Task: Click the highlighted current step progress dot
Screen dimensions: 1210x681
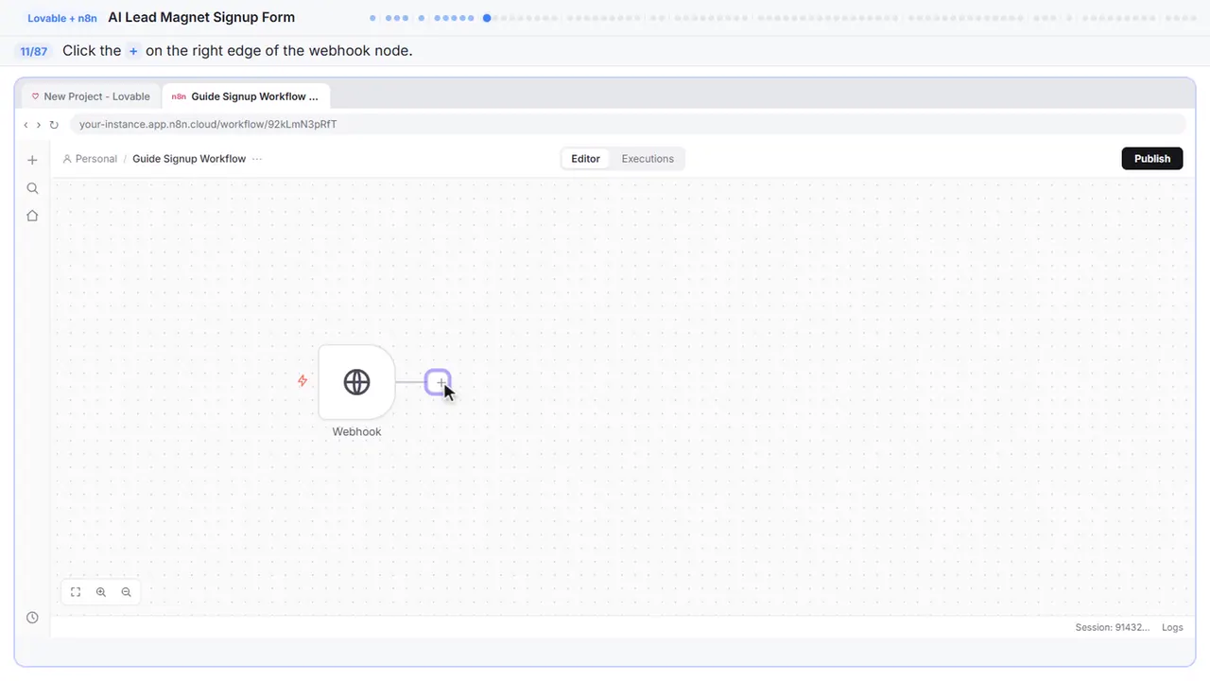Action: click(487, 17)
